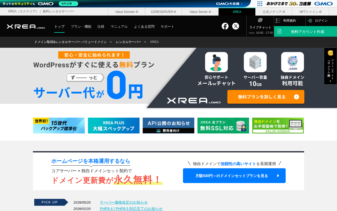This screenshot has height=211, width=337.
Task: Click 月額430円〜のドメインセットプランを見る button
Action: [x=234, y=176]
